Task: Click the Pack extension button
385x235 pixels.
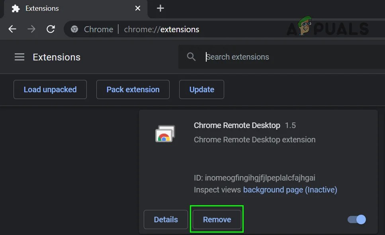Action: pos(133,89)
